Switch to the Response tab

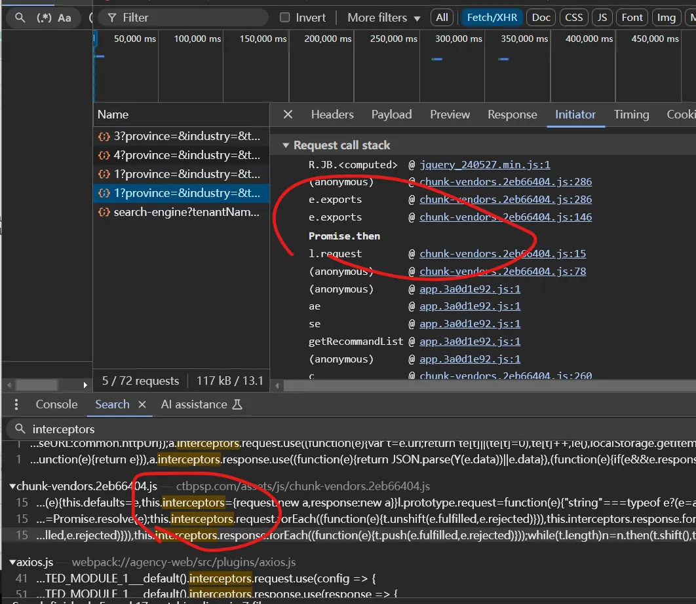tap(512, 115)
